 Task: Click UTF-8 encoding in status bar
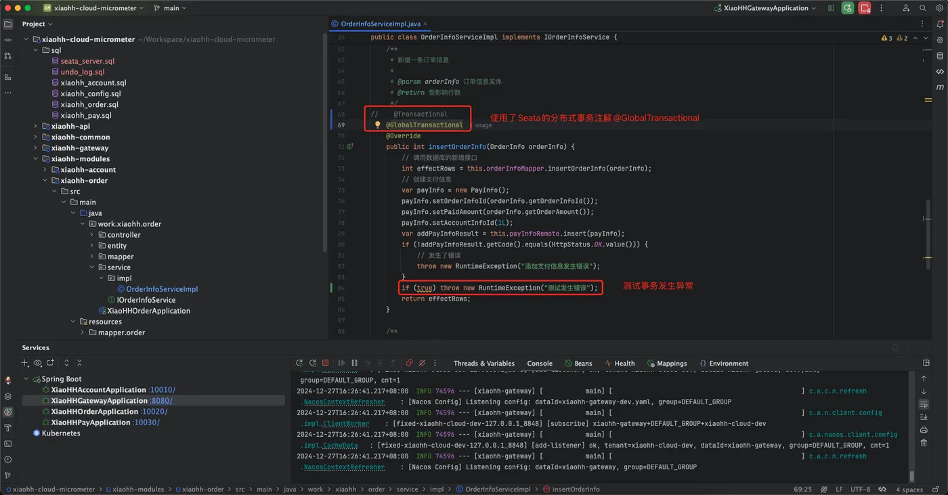[860, 489]
